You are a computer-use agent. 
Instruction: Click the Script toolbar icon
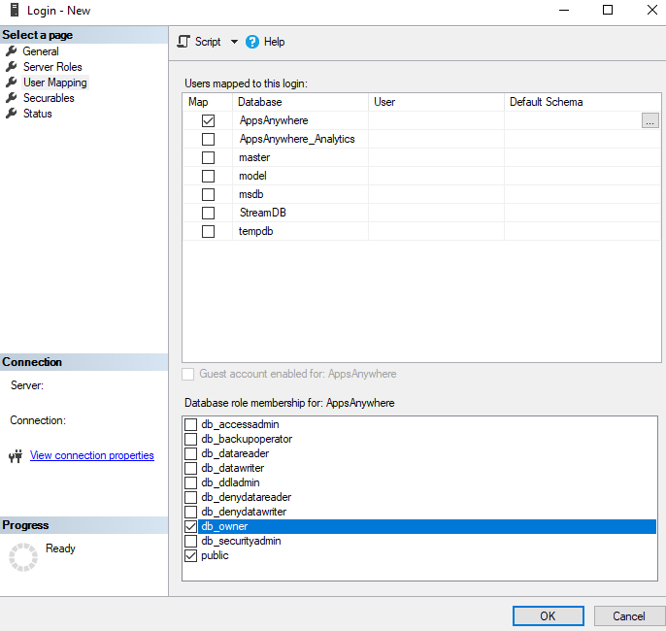click(183, 42)
